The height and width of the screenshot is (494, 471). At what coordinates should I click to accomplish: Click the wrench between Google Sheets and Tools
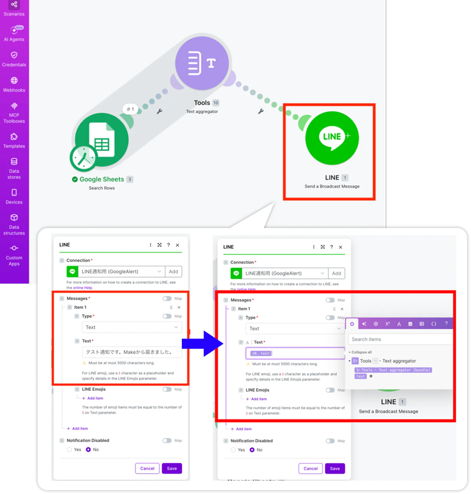[160, 111]
